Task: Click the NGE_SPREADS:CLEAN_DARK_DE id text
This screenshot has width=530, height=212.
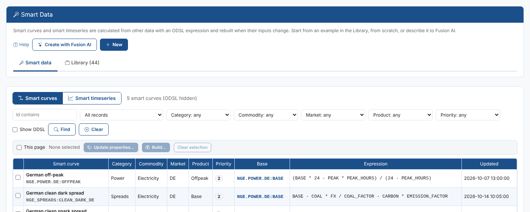Action: coord(60,200)
